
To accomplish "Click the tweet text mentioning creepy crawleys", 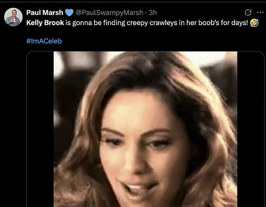I will click(159, 21).
